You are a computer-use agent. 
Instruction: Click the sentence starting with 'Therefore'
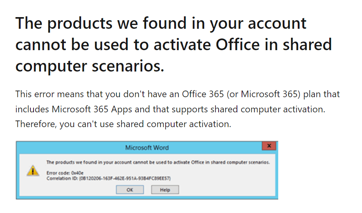[123, 124]
